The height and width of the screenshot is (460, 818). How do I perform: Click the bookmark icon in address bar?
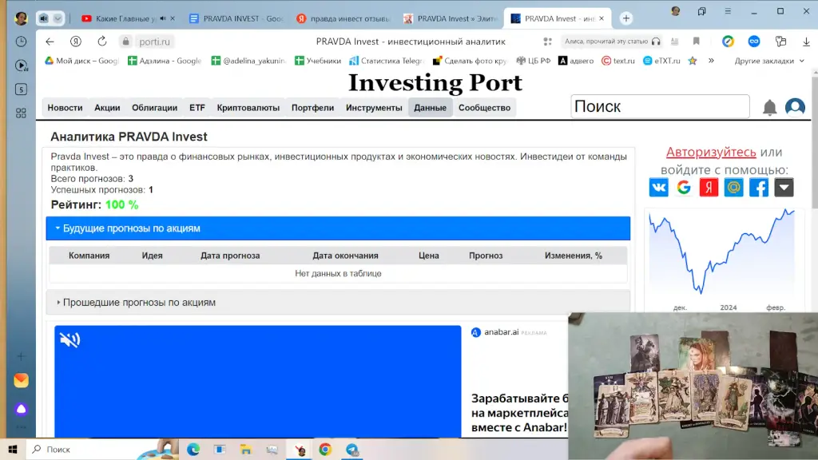(x=696, y=42)
